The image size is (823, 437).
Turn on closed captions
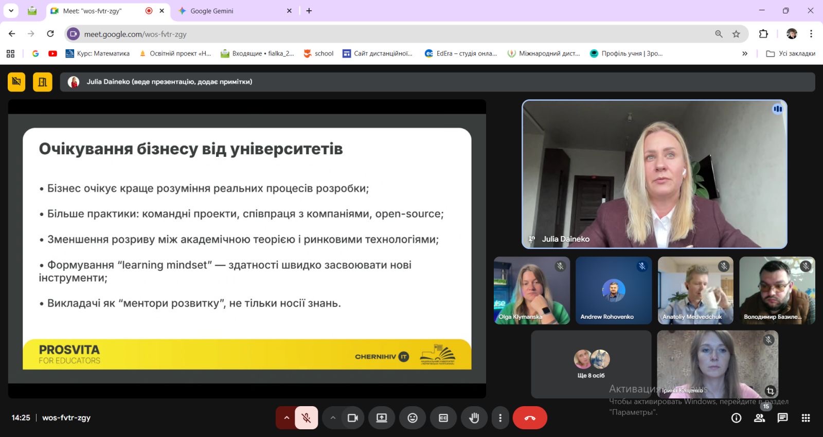[x=443, y=418]
